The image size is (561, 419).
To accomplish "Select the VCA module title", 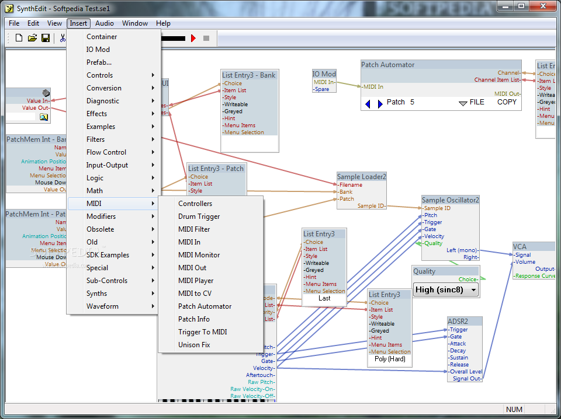I will coord(520,246).
